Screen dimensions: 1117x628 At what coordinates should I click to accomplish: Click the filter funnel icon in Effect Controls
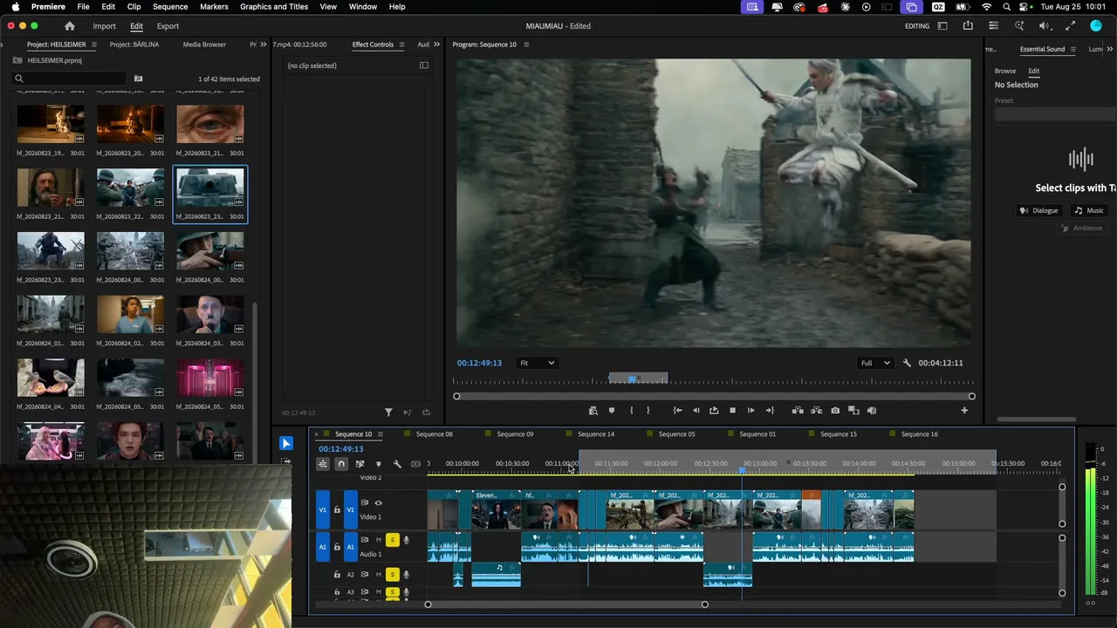388,413
